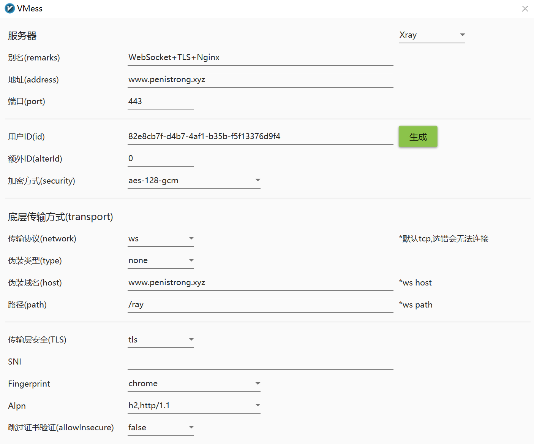Click the 加密方式(security) label
534x444 pixels.
41,181
